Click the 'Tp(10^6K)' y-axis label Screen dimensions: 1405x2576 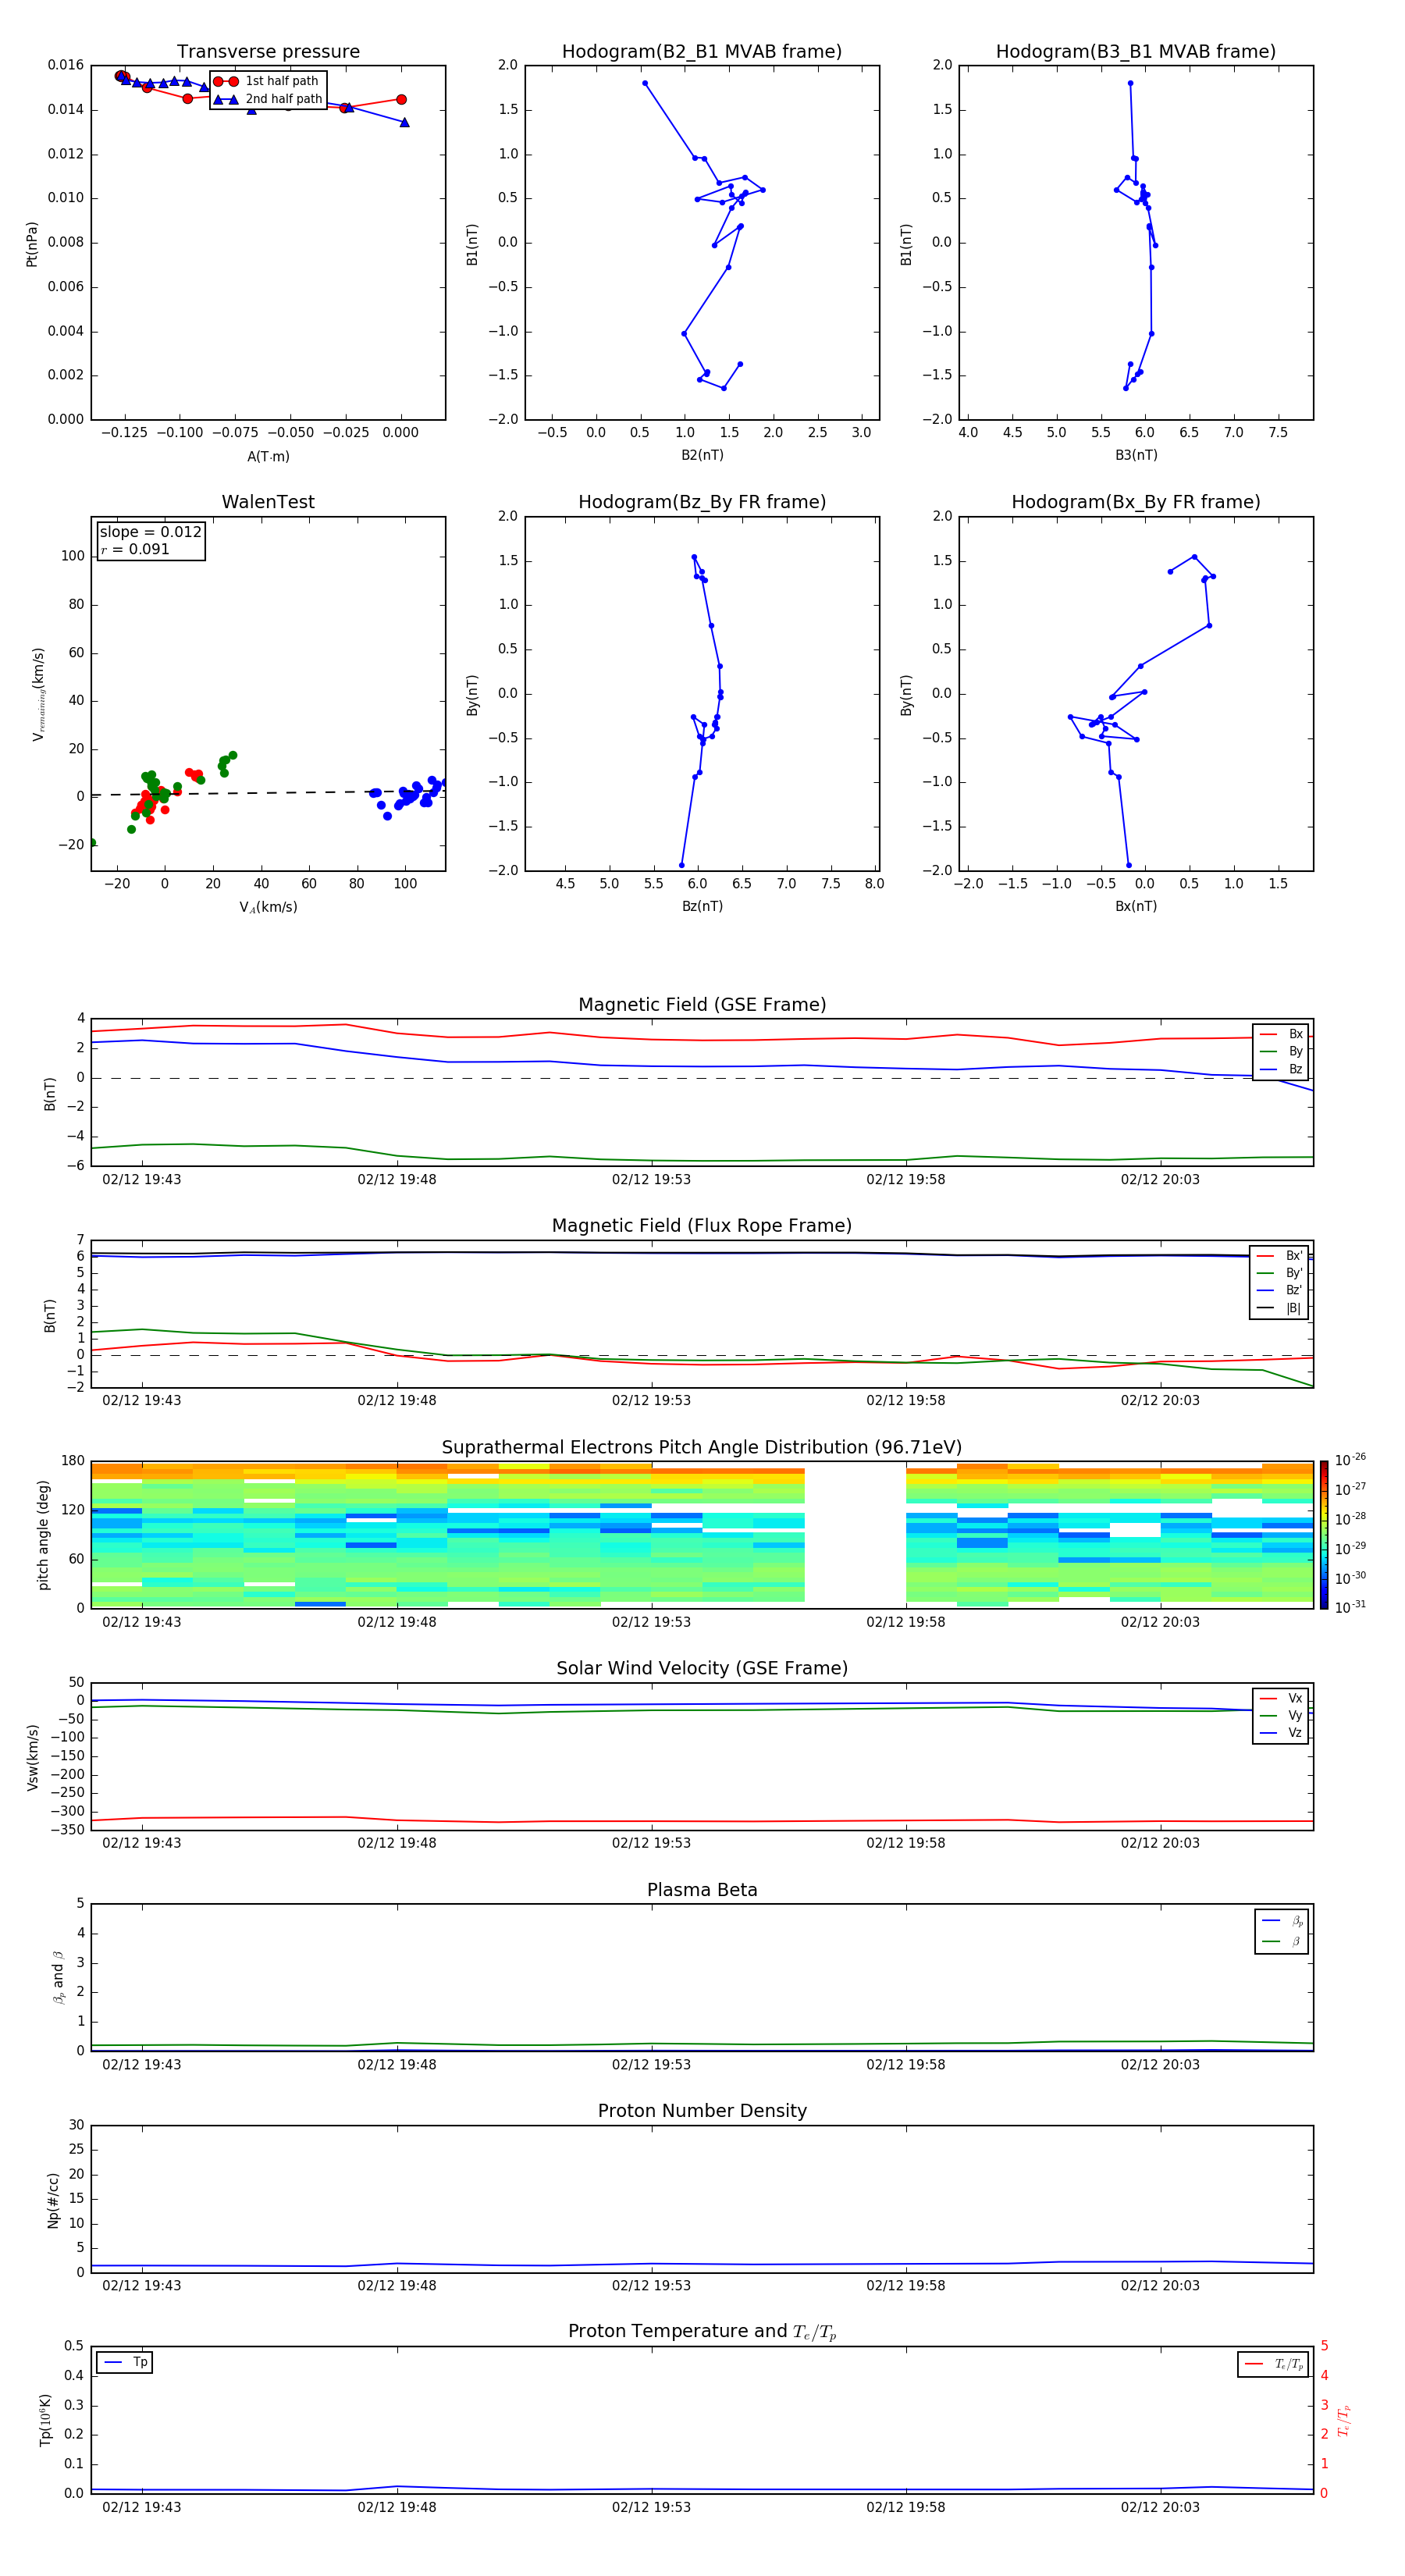[x=45, y=2420]
